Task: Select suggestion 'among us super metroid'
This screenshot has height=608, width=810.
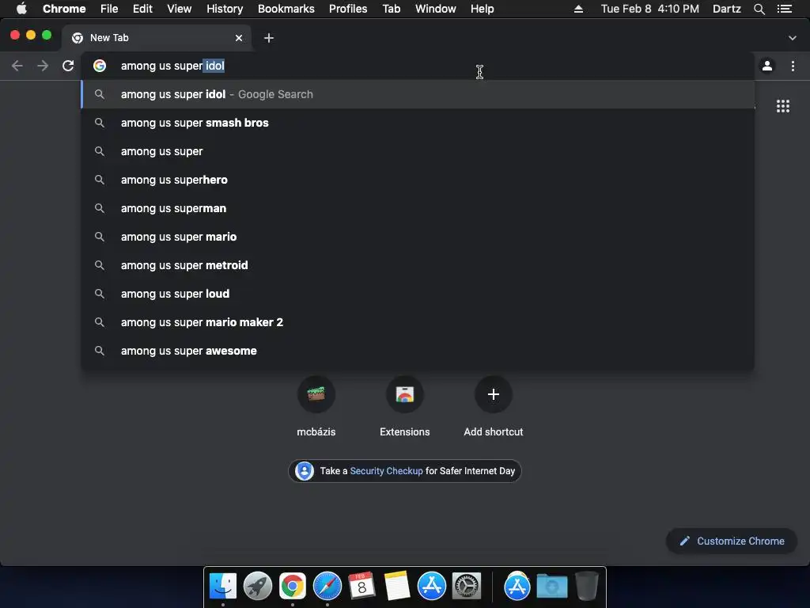Action: (418, 264)
